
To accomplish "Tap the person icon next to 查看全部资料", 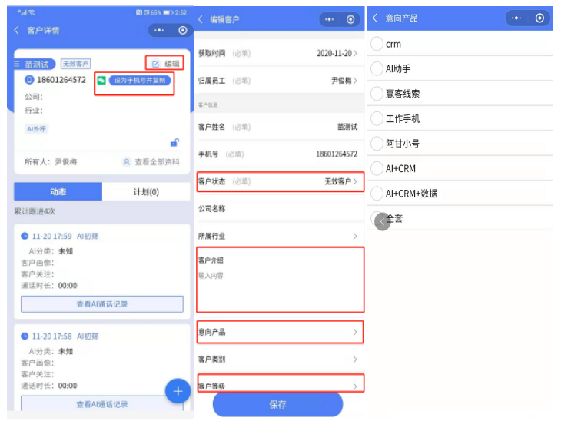I will pyautogui.click(x=126, y=162).
